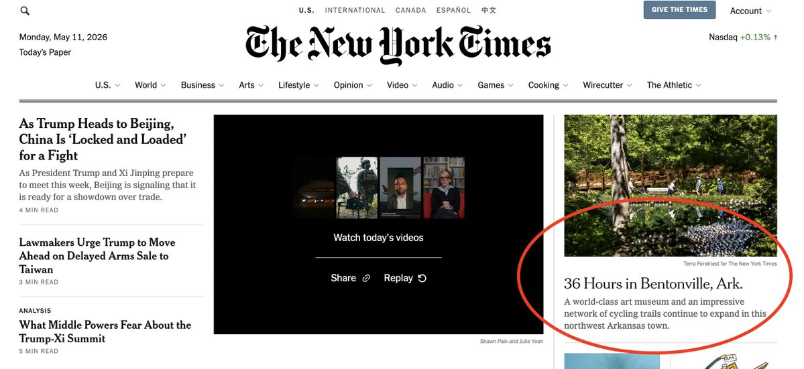804x369 pixels.
Task: Open Today's Paper link
Action: click(x=45, y=52)
